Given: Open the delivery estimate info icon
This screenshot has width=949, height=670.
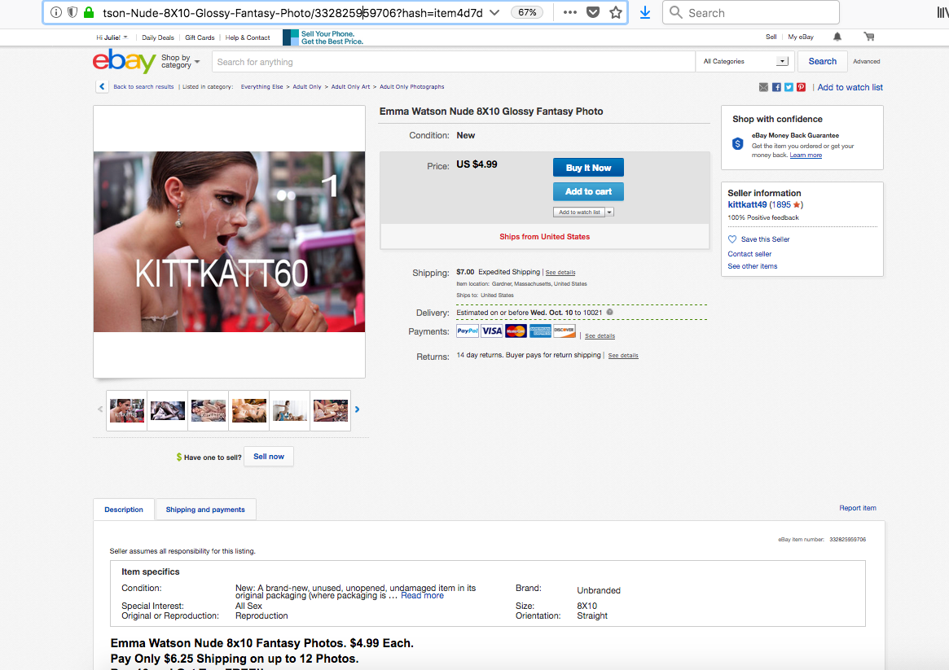Looking at the screenshot, I should tap(609, 312).
